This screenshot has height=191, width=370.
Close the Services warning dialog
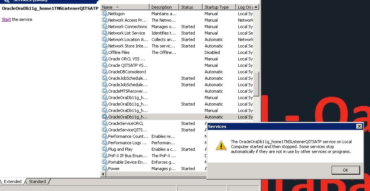(359, 126)
